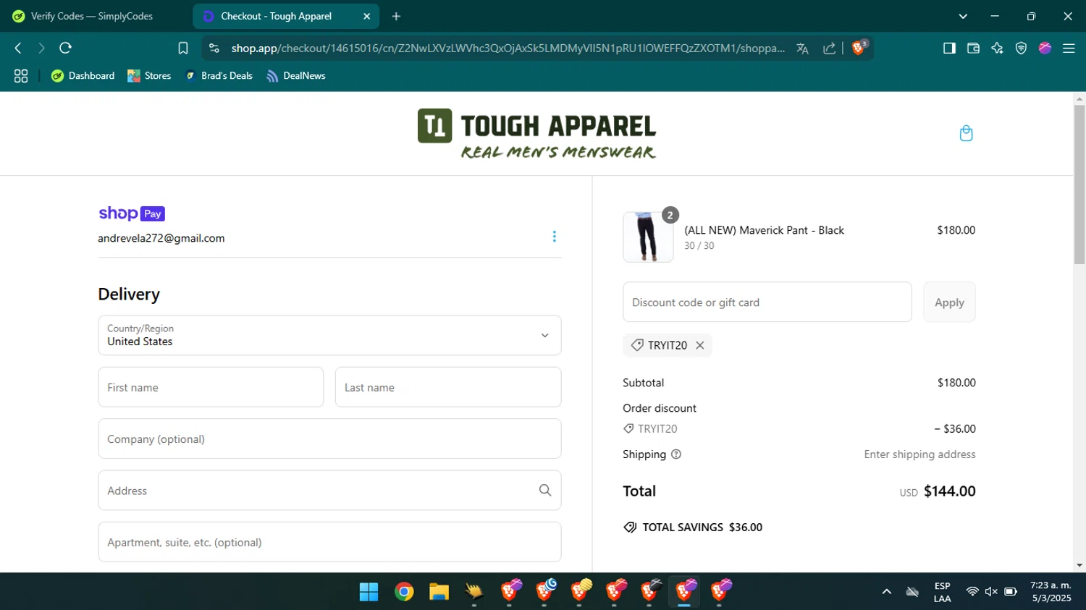Viewport: 1086px width, 610px height.
Task: Click the Discount code or gift card field
Action: pyautogui.click(x=767, y=302)
